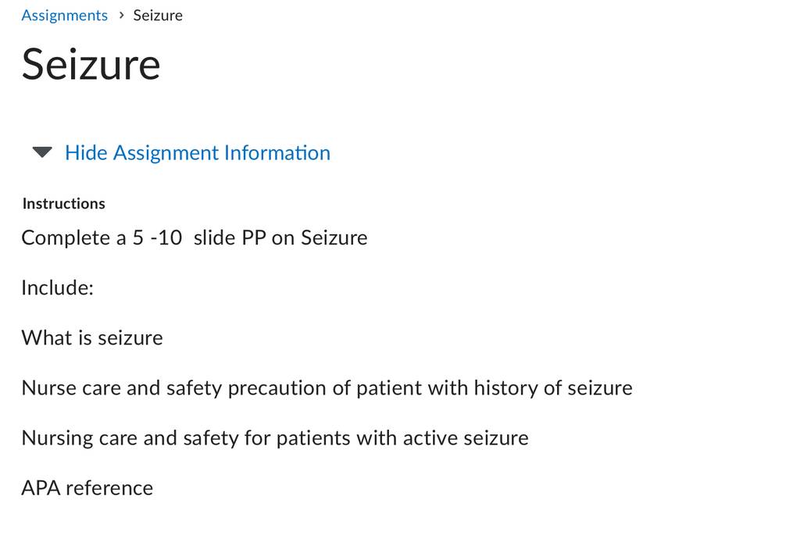Select the Seizure breadcrumb item
Screen dimensions: 800x553
coord(158,16)
